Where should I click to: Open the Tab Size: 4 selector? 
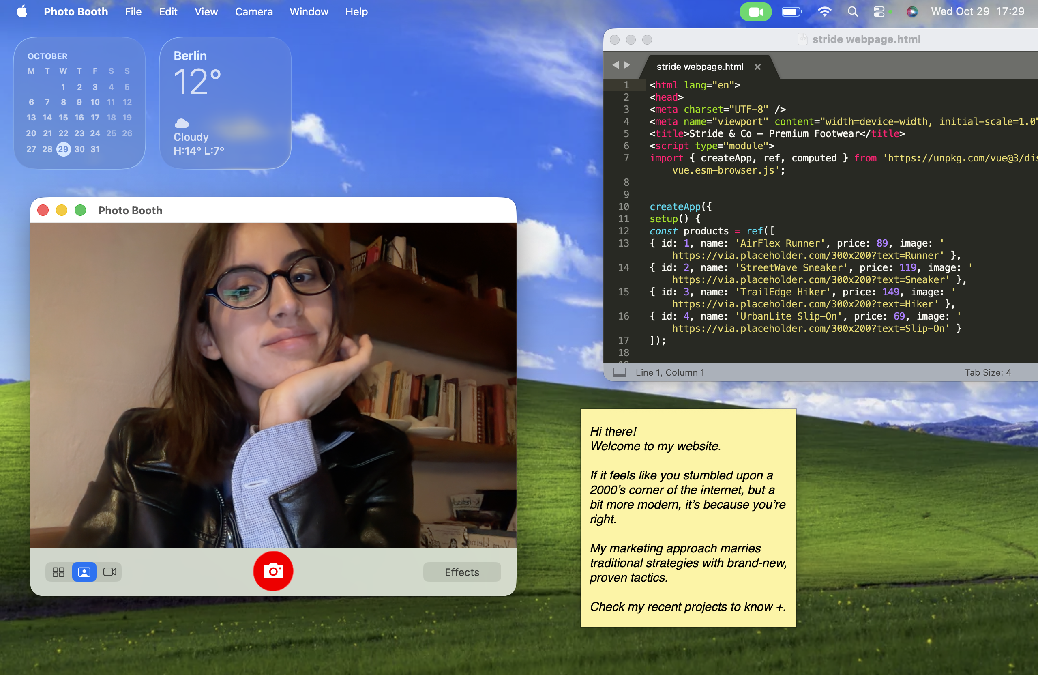click(x=987, y=372)
